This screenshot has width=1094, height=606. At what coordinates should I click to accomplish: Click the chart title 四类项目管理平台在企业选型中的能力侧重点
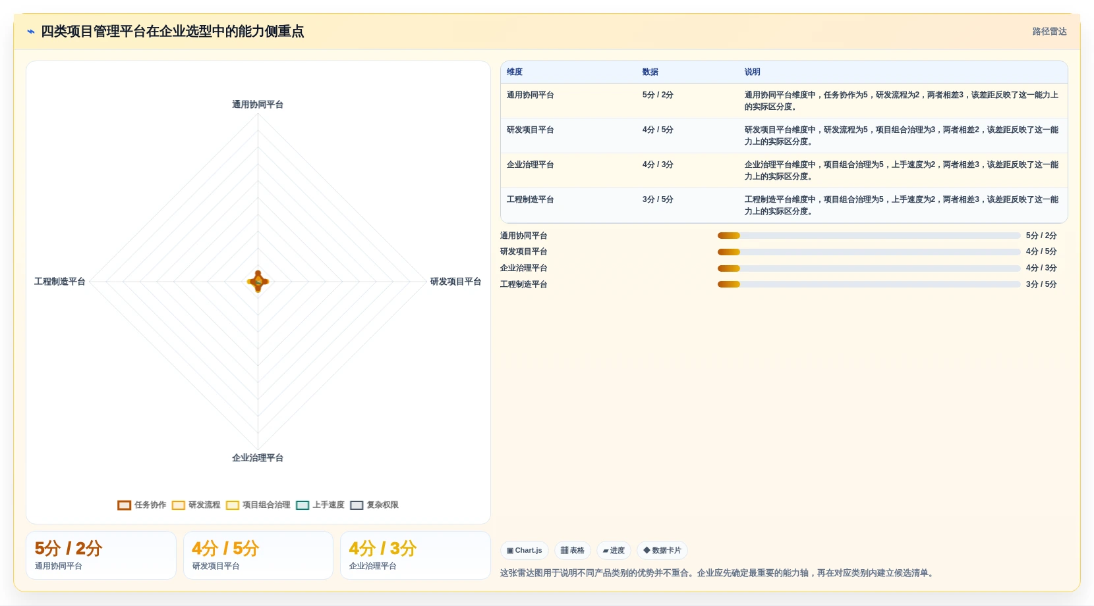coord(173,32)
